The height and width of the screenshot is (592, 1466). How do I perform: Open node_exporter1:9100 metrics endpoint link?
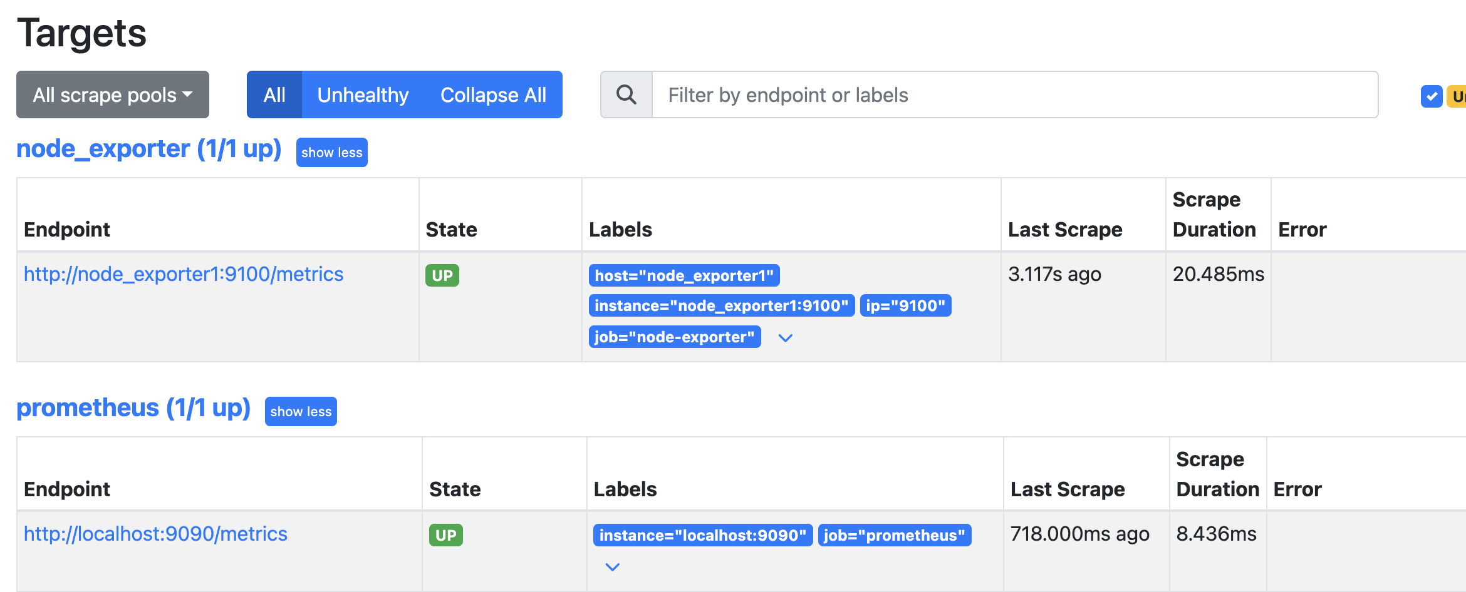[184, 274]
